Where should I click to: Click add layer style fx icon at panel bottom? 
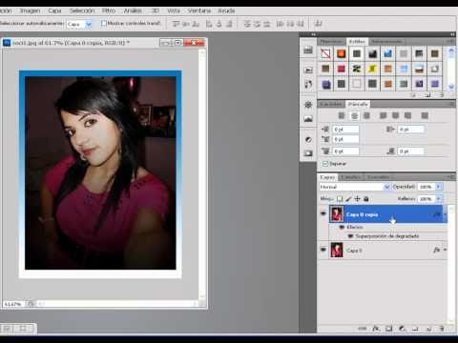[x=376, y=329]
